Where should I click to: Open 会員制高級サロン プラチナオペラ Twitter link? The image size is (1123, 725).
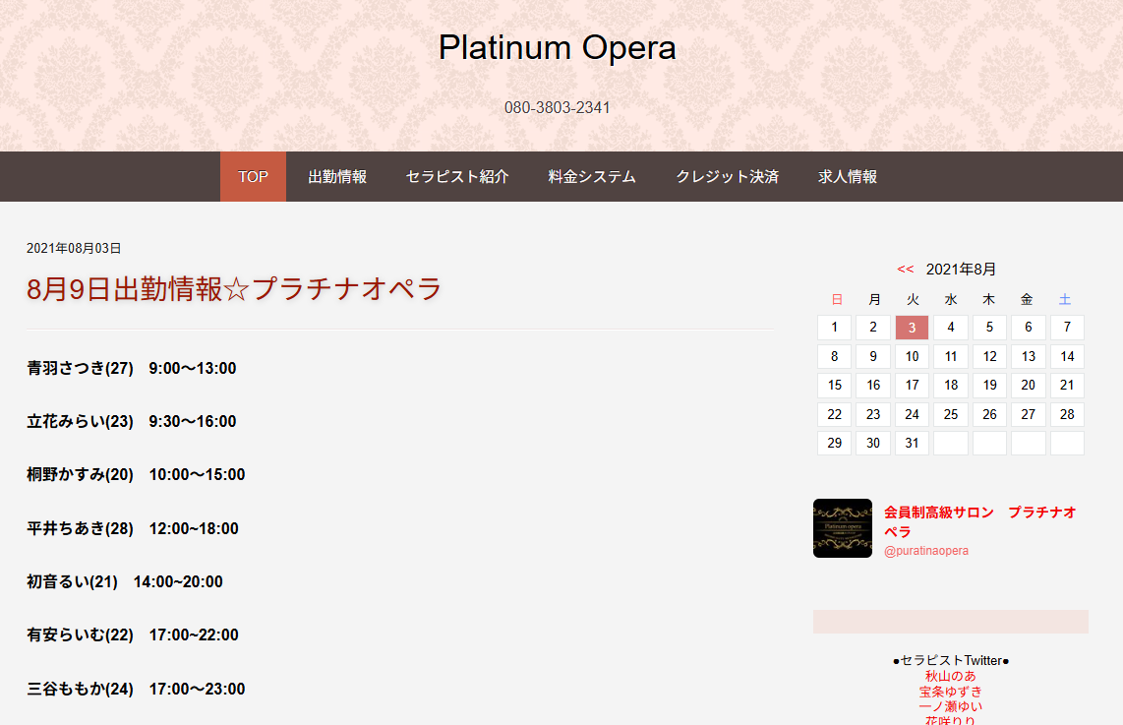tap(979, 521)
